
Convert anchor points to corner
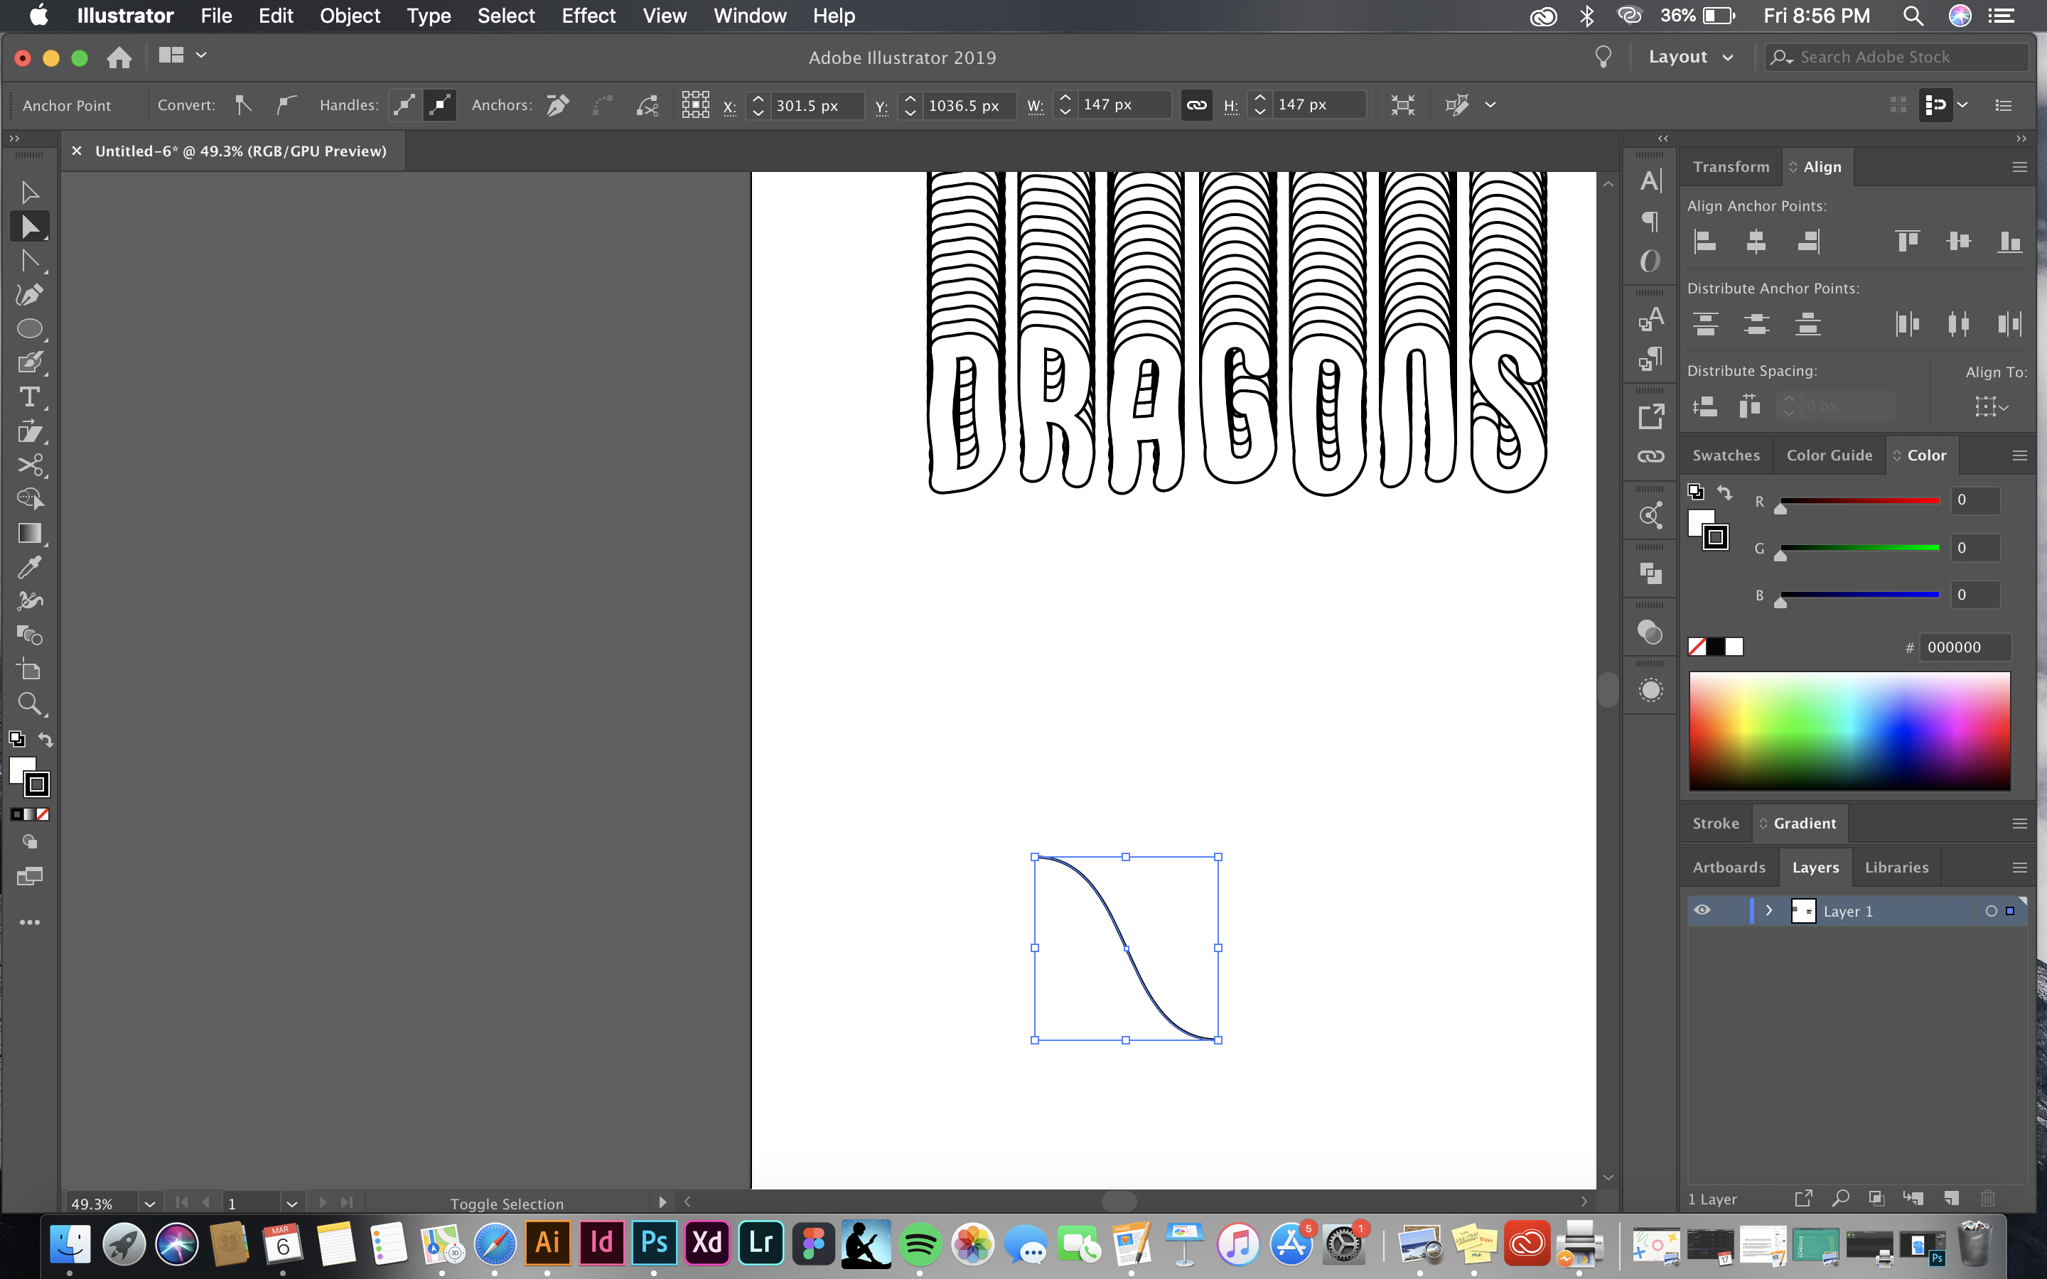click(x=244, y=105)
